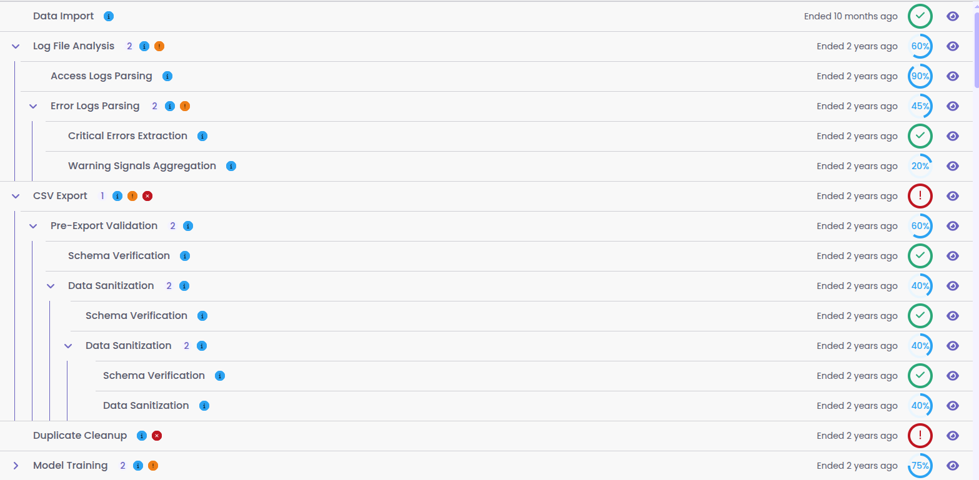
Task: Click the red alert status icon for CSV Export
Action: (x=920, y=196)
